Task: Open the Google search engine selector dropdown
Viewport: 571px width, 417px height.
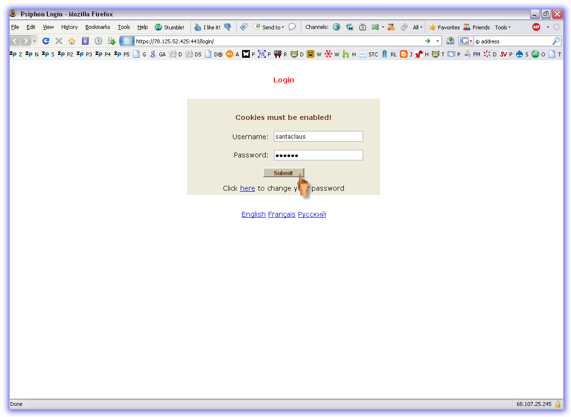Action: pos(466,41)
